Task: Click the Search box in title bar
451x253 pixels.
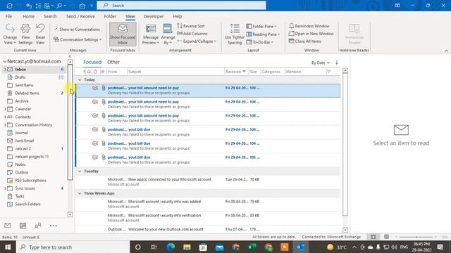Action: tap(182, 6)
